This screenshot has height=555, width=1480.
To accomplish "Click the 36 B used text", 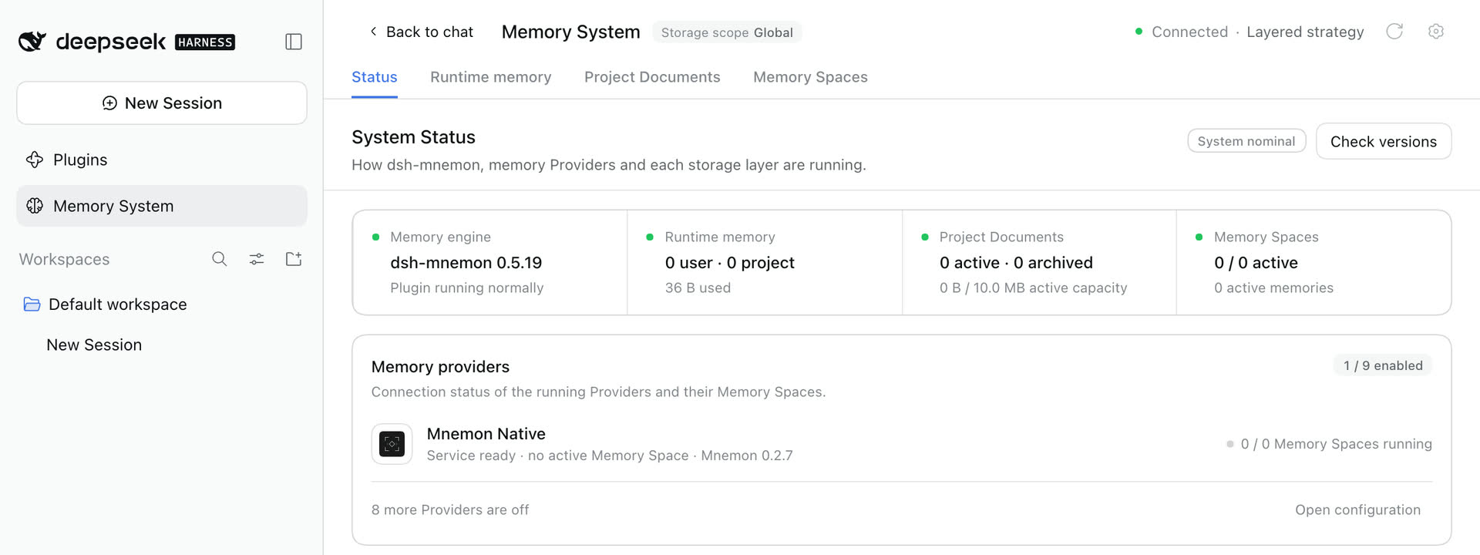I will point(698,288).
